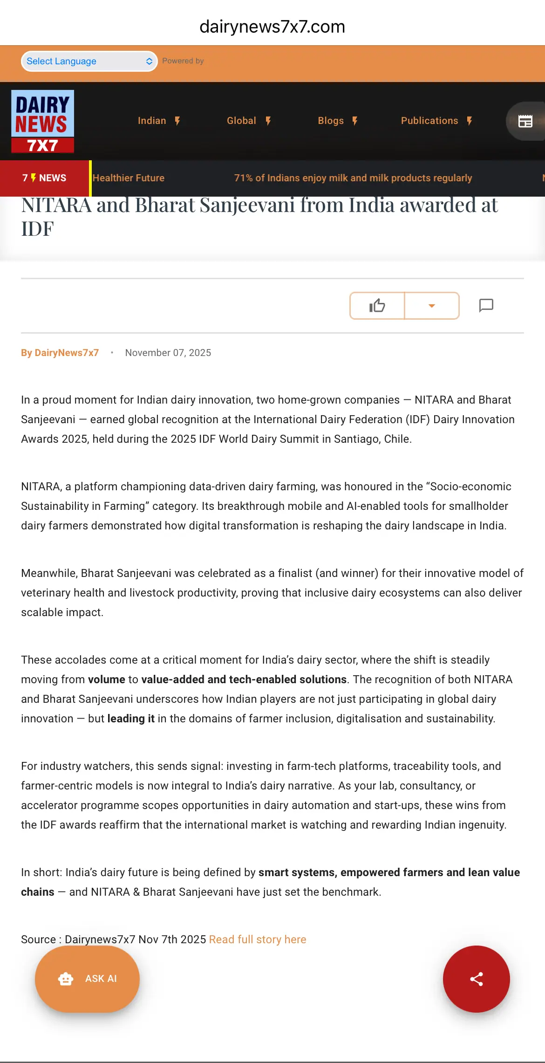Image resolution: width=545 pixels, height=1063 pixels.
Task: Click the robot icon on ASK AI
Action: [66, 979]
